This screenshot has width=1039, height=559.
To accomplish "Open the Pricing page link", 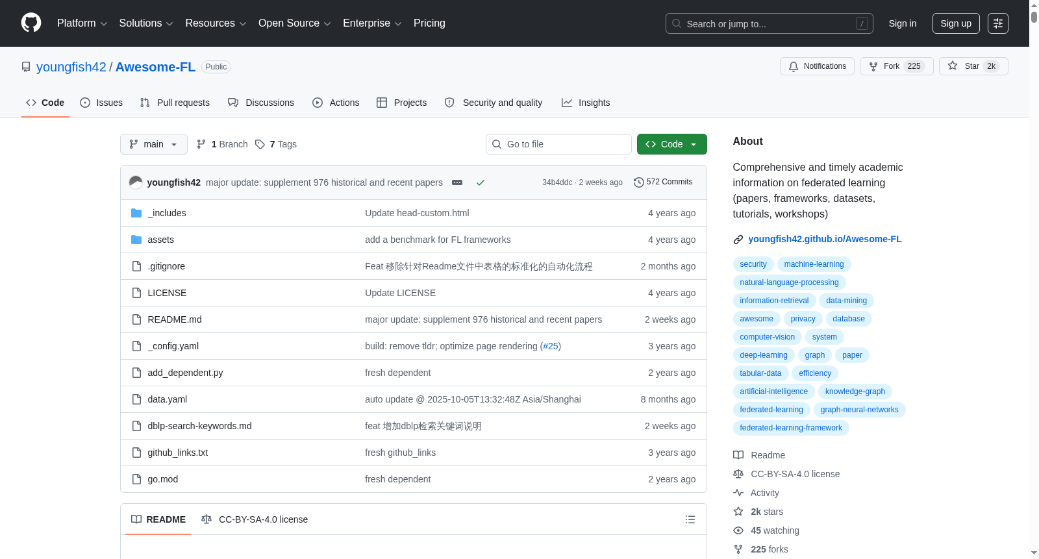I will [x=429, y=23].
